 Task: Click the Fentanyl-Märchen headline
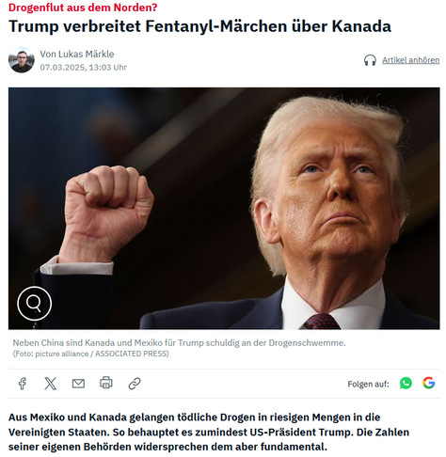pyautogui.click(x=199, y=26)
